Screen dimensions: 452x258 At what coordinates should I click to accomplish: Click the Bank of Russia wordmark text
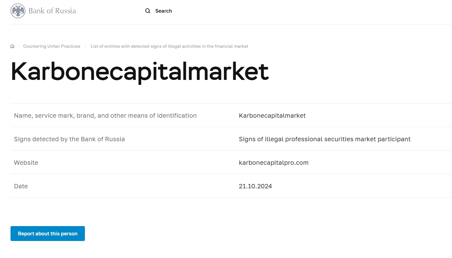coord(52,11)
